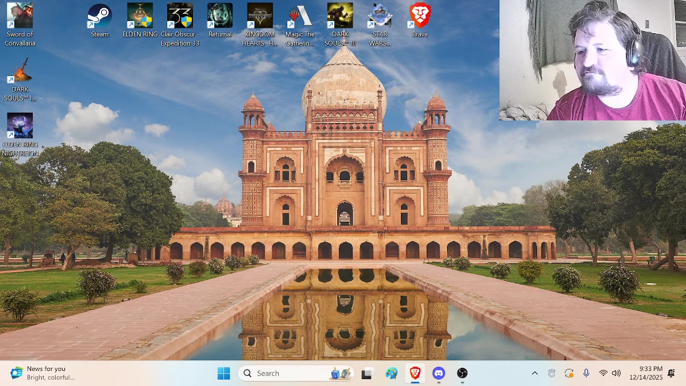
Task: Switch to Brave in the taskbar
Action: (x=415, y=374)
